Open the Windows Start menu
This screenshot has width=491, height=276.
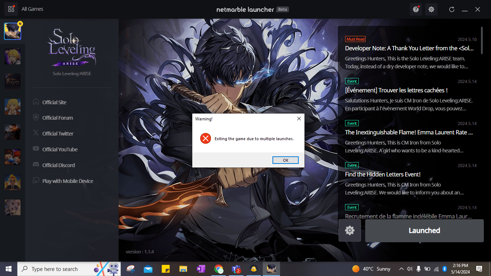tap(9, 269)
